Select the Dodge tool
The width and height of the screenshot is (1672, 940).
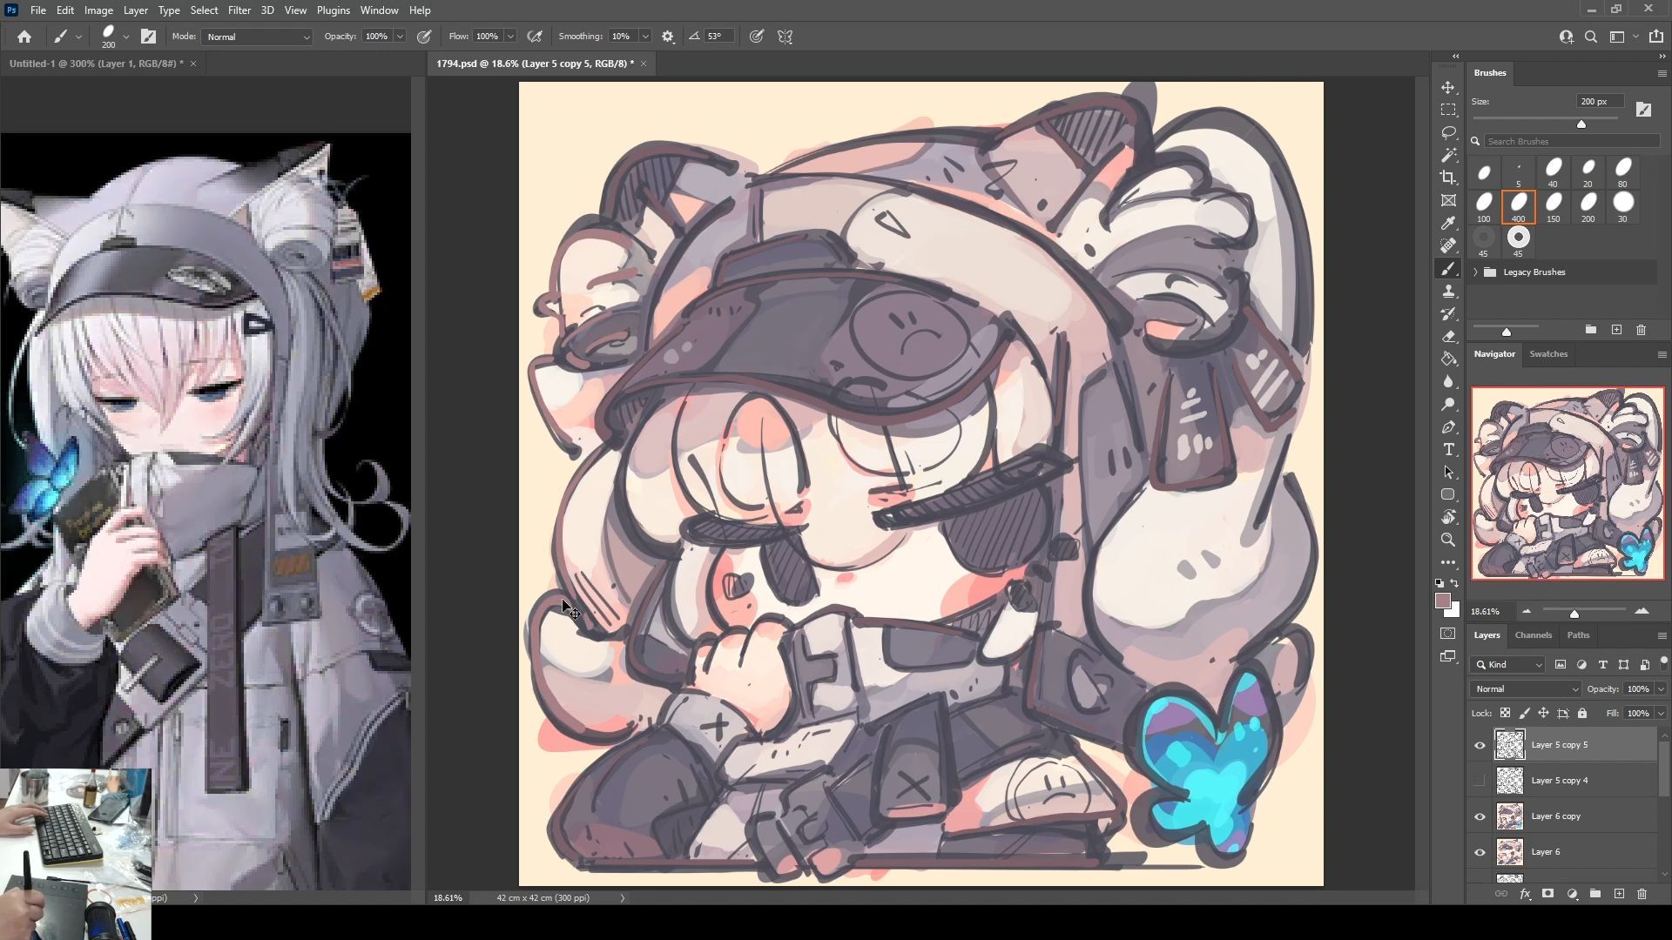pos(1448,405)
